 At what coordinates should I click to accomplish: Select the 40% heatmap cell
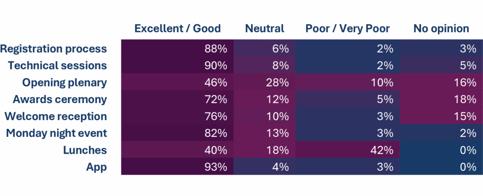pos(177,150)
